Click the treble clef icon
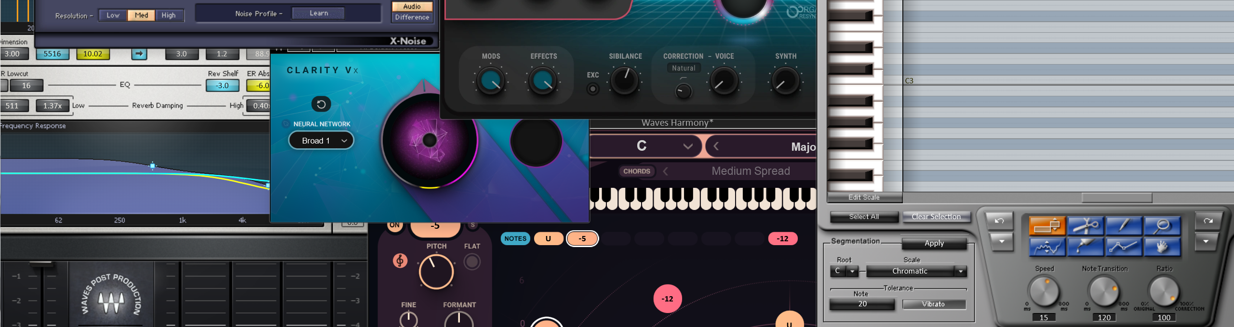 [400, 261]
